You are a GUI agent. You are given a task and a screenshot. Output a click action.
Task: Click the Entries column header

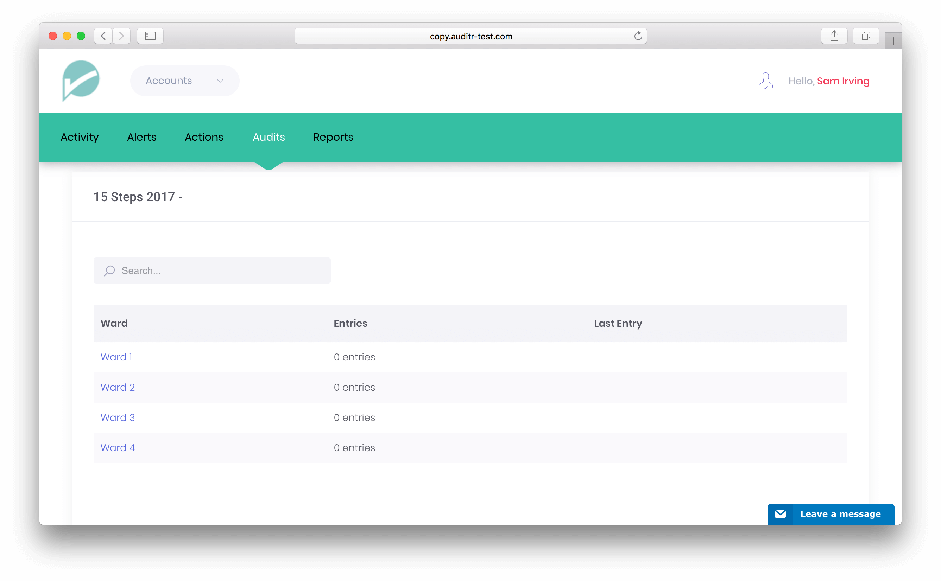(350, 324)
